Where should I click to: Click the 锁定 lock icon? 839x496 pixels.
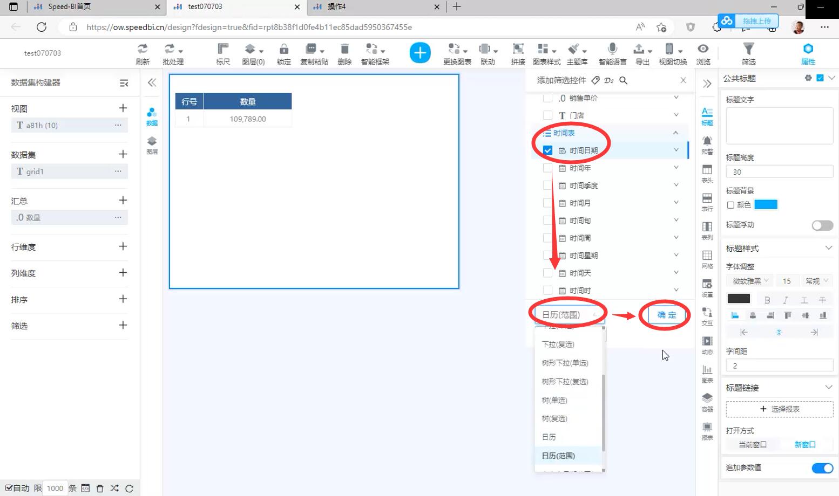point(284,50)
